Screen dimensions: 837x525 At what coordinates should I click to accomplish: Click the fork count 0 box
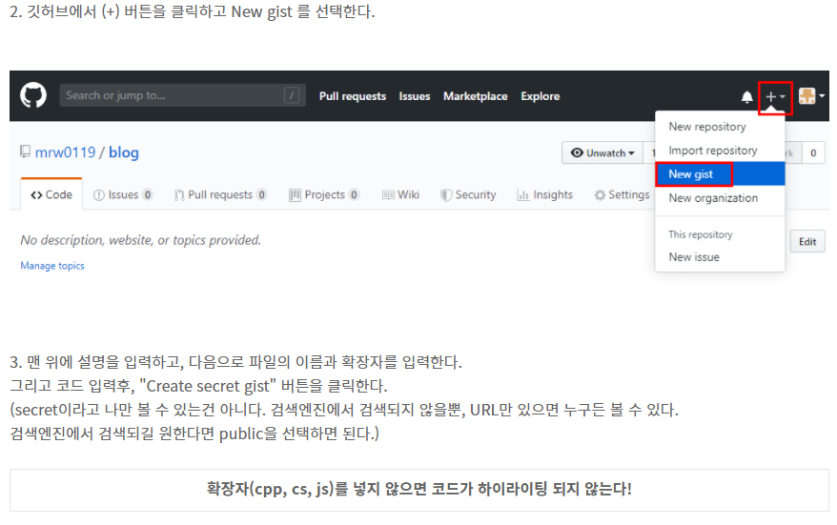coord(813,153)
